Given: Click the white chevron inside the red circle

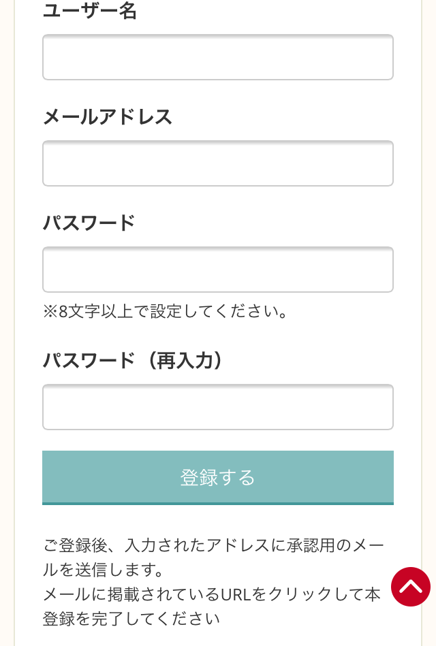Looking at the screenshot, I should 410,585.
